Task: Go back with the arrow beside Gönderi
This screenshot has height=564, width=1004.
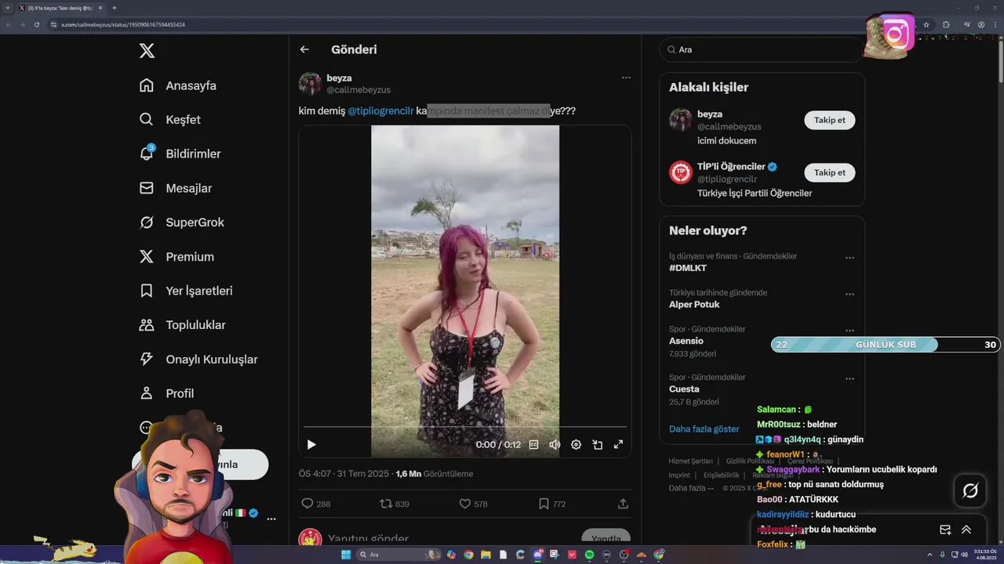Action: point(304,49)
